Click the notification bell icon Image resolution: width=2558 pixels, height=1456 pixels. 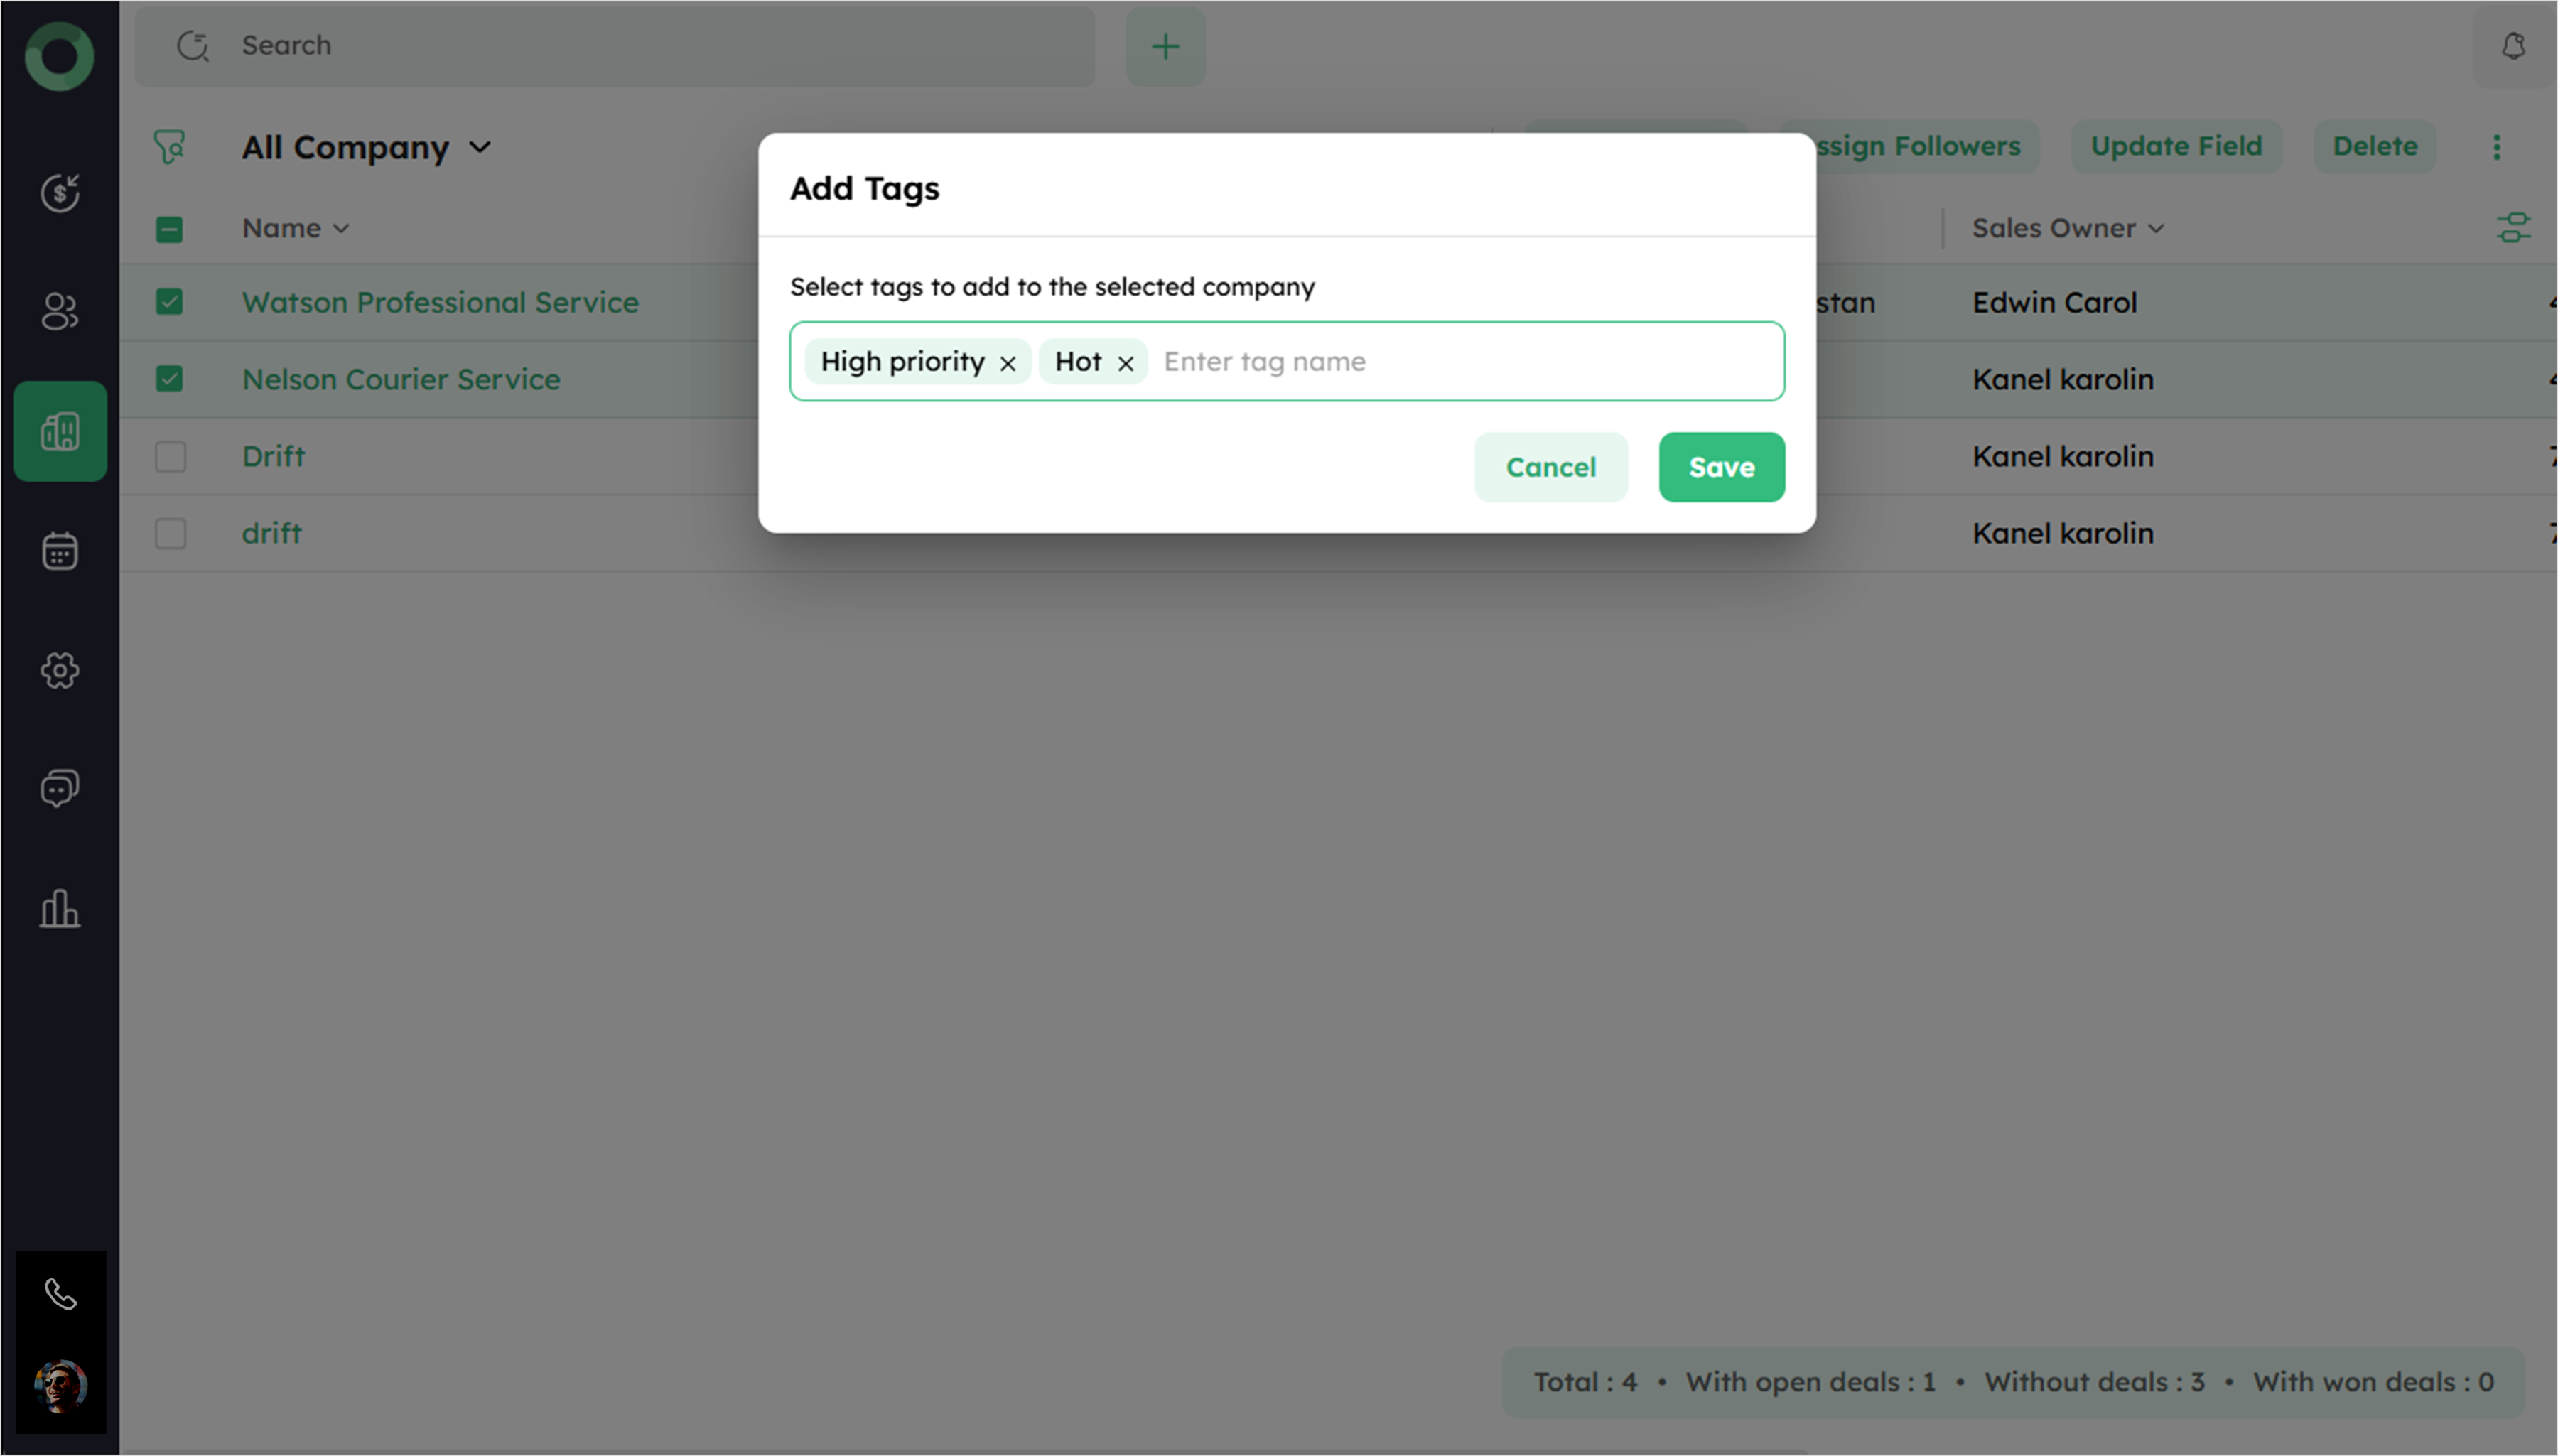tap(2513, 46)
